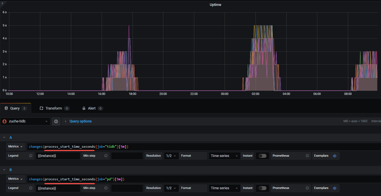Viewport: 381px width, 196px height.
Task: Open Format Time series dropdown in query B
Action: pyautogui.click(x=225, y=188)
